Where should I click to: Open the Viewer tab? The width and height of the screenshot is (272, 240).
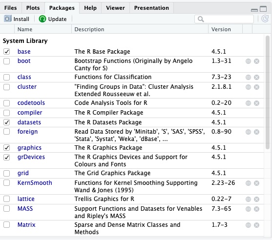(x=115, y=8)
